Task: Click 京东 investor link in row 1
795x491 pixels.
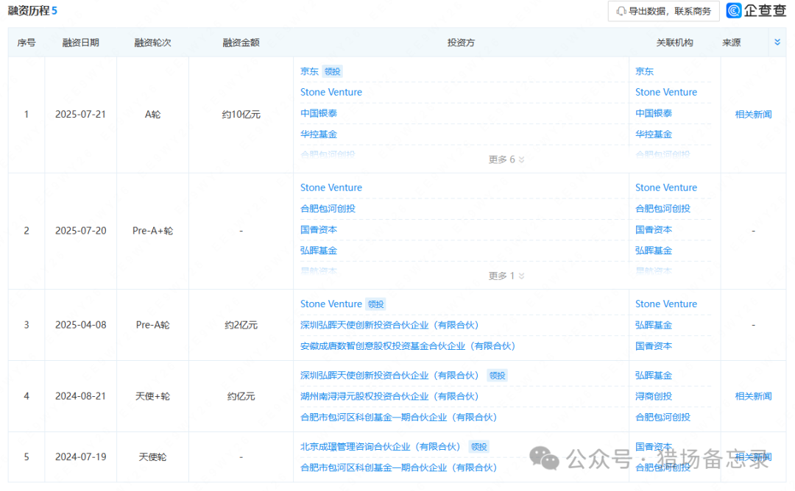Action: pos(309,71)
